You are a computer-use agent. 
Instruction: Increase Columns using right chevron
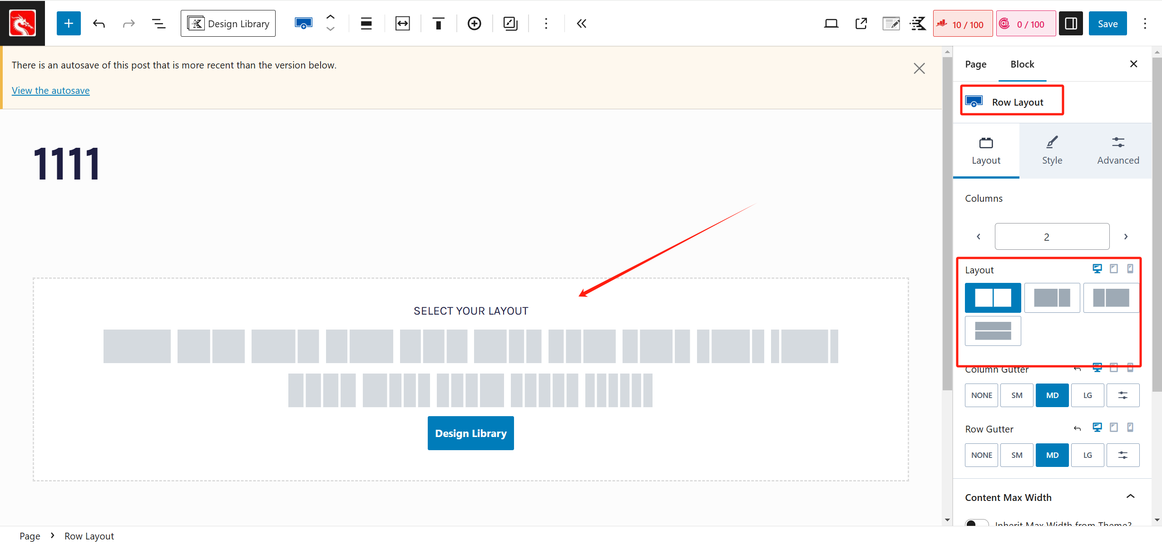point(1126,236)
